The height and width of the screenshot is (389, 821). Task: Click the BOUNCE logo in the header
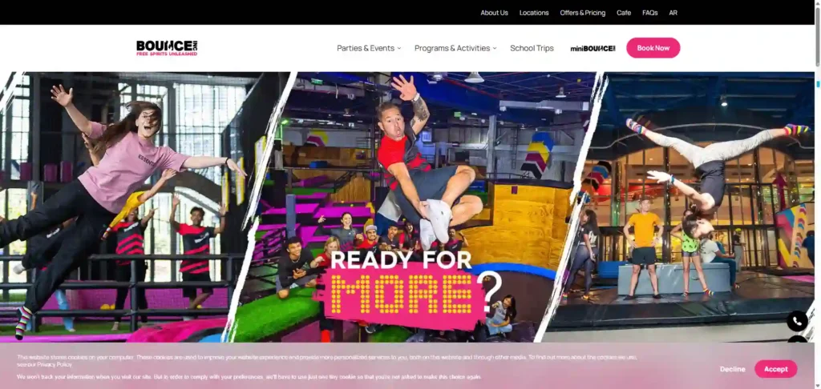point(167,48)
